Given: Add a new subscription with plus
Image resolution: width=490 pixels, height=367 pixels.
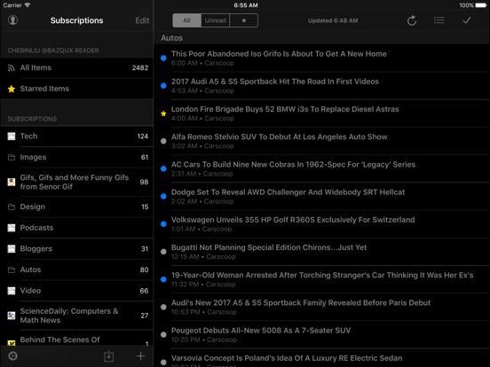Looking at the screenshot, I should click(x=140, y=356).
